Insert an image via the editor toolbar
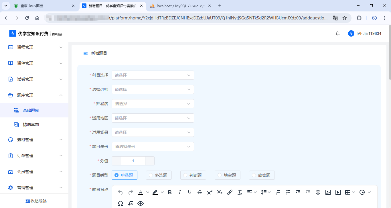391x208 pixels. pos(328,192)
